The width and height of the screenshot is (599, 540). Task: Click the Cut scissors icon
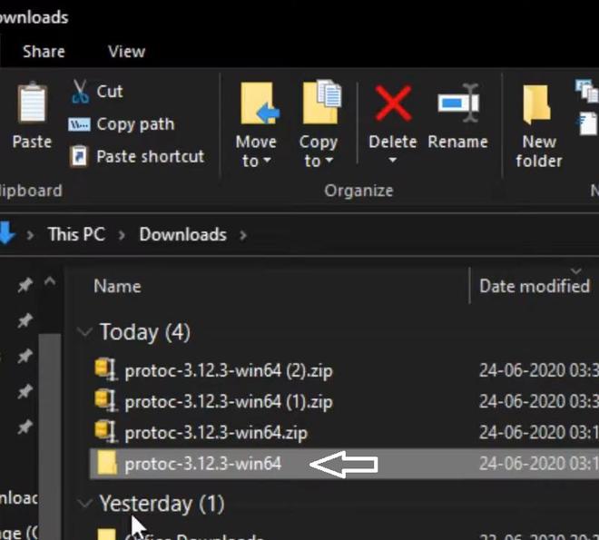click(80, 92)
